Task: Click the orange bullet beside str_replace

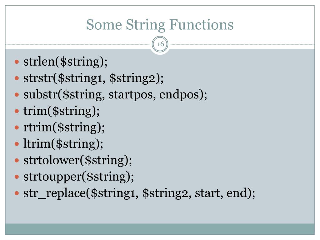Action: (17, 193)
